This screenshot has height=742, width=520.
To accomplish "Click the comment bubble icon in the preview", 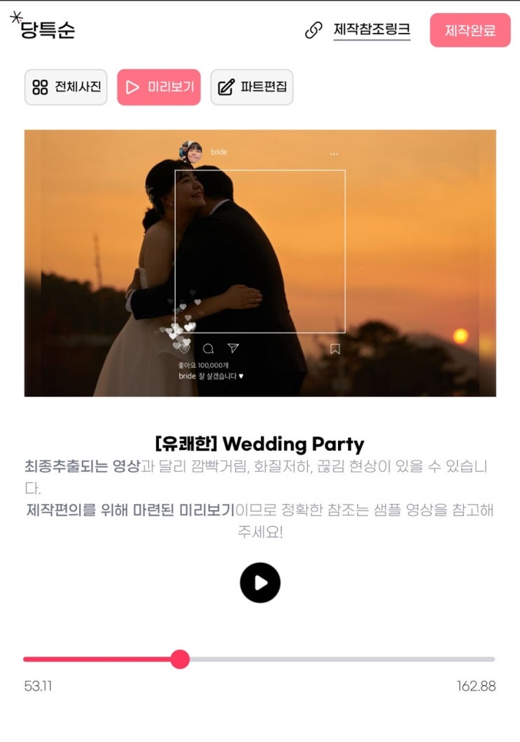I will pos(208,349).
